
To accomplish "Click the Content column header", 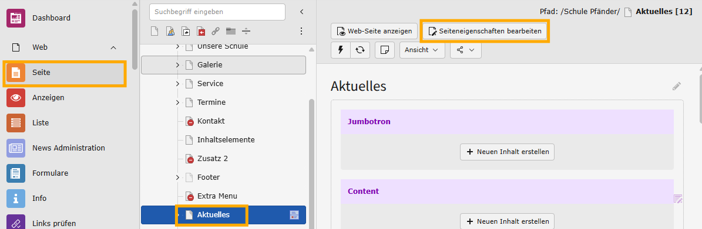I will point(507,192).
